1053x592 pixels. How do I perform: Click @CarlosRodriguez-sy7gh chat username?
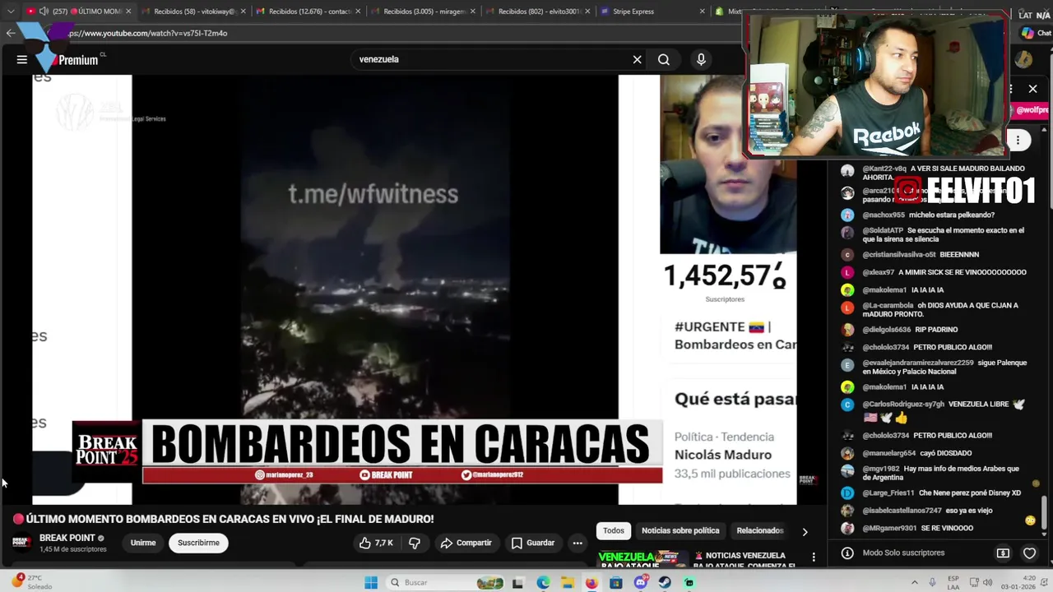tap(903, 405)
